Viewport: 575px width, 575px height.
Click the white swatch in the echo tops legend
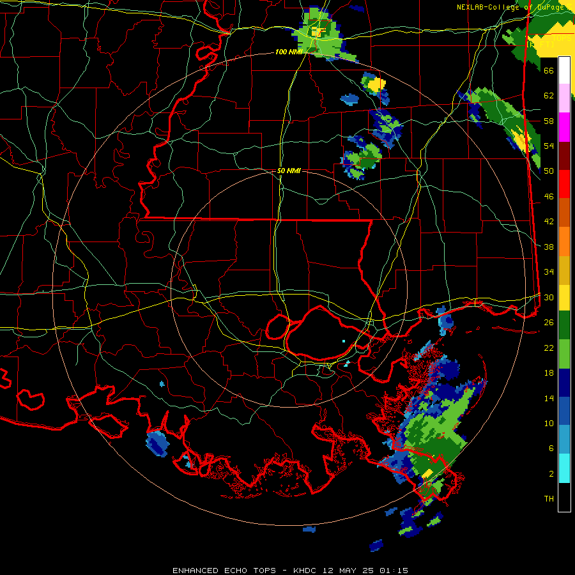point(564,70)
